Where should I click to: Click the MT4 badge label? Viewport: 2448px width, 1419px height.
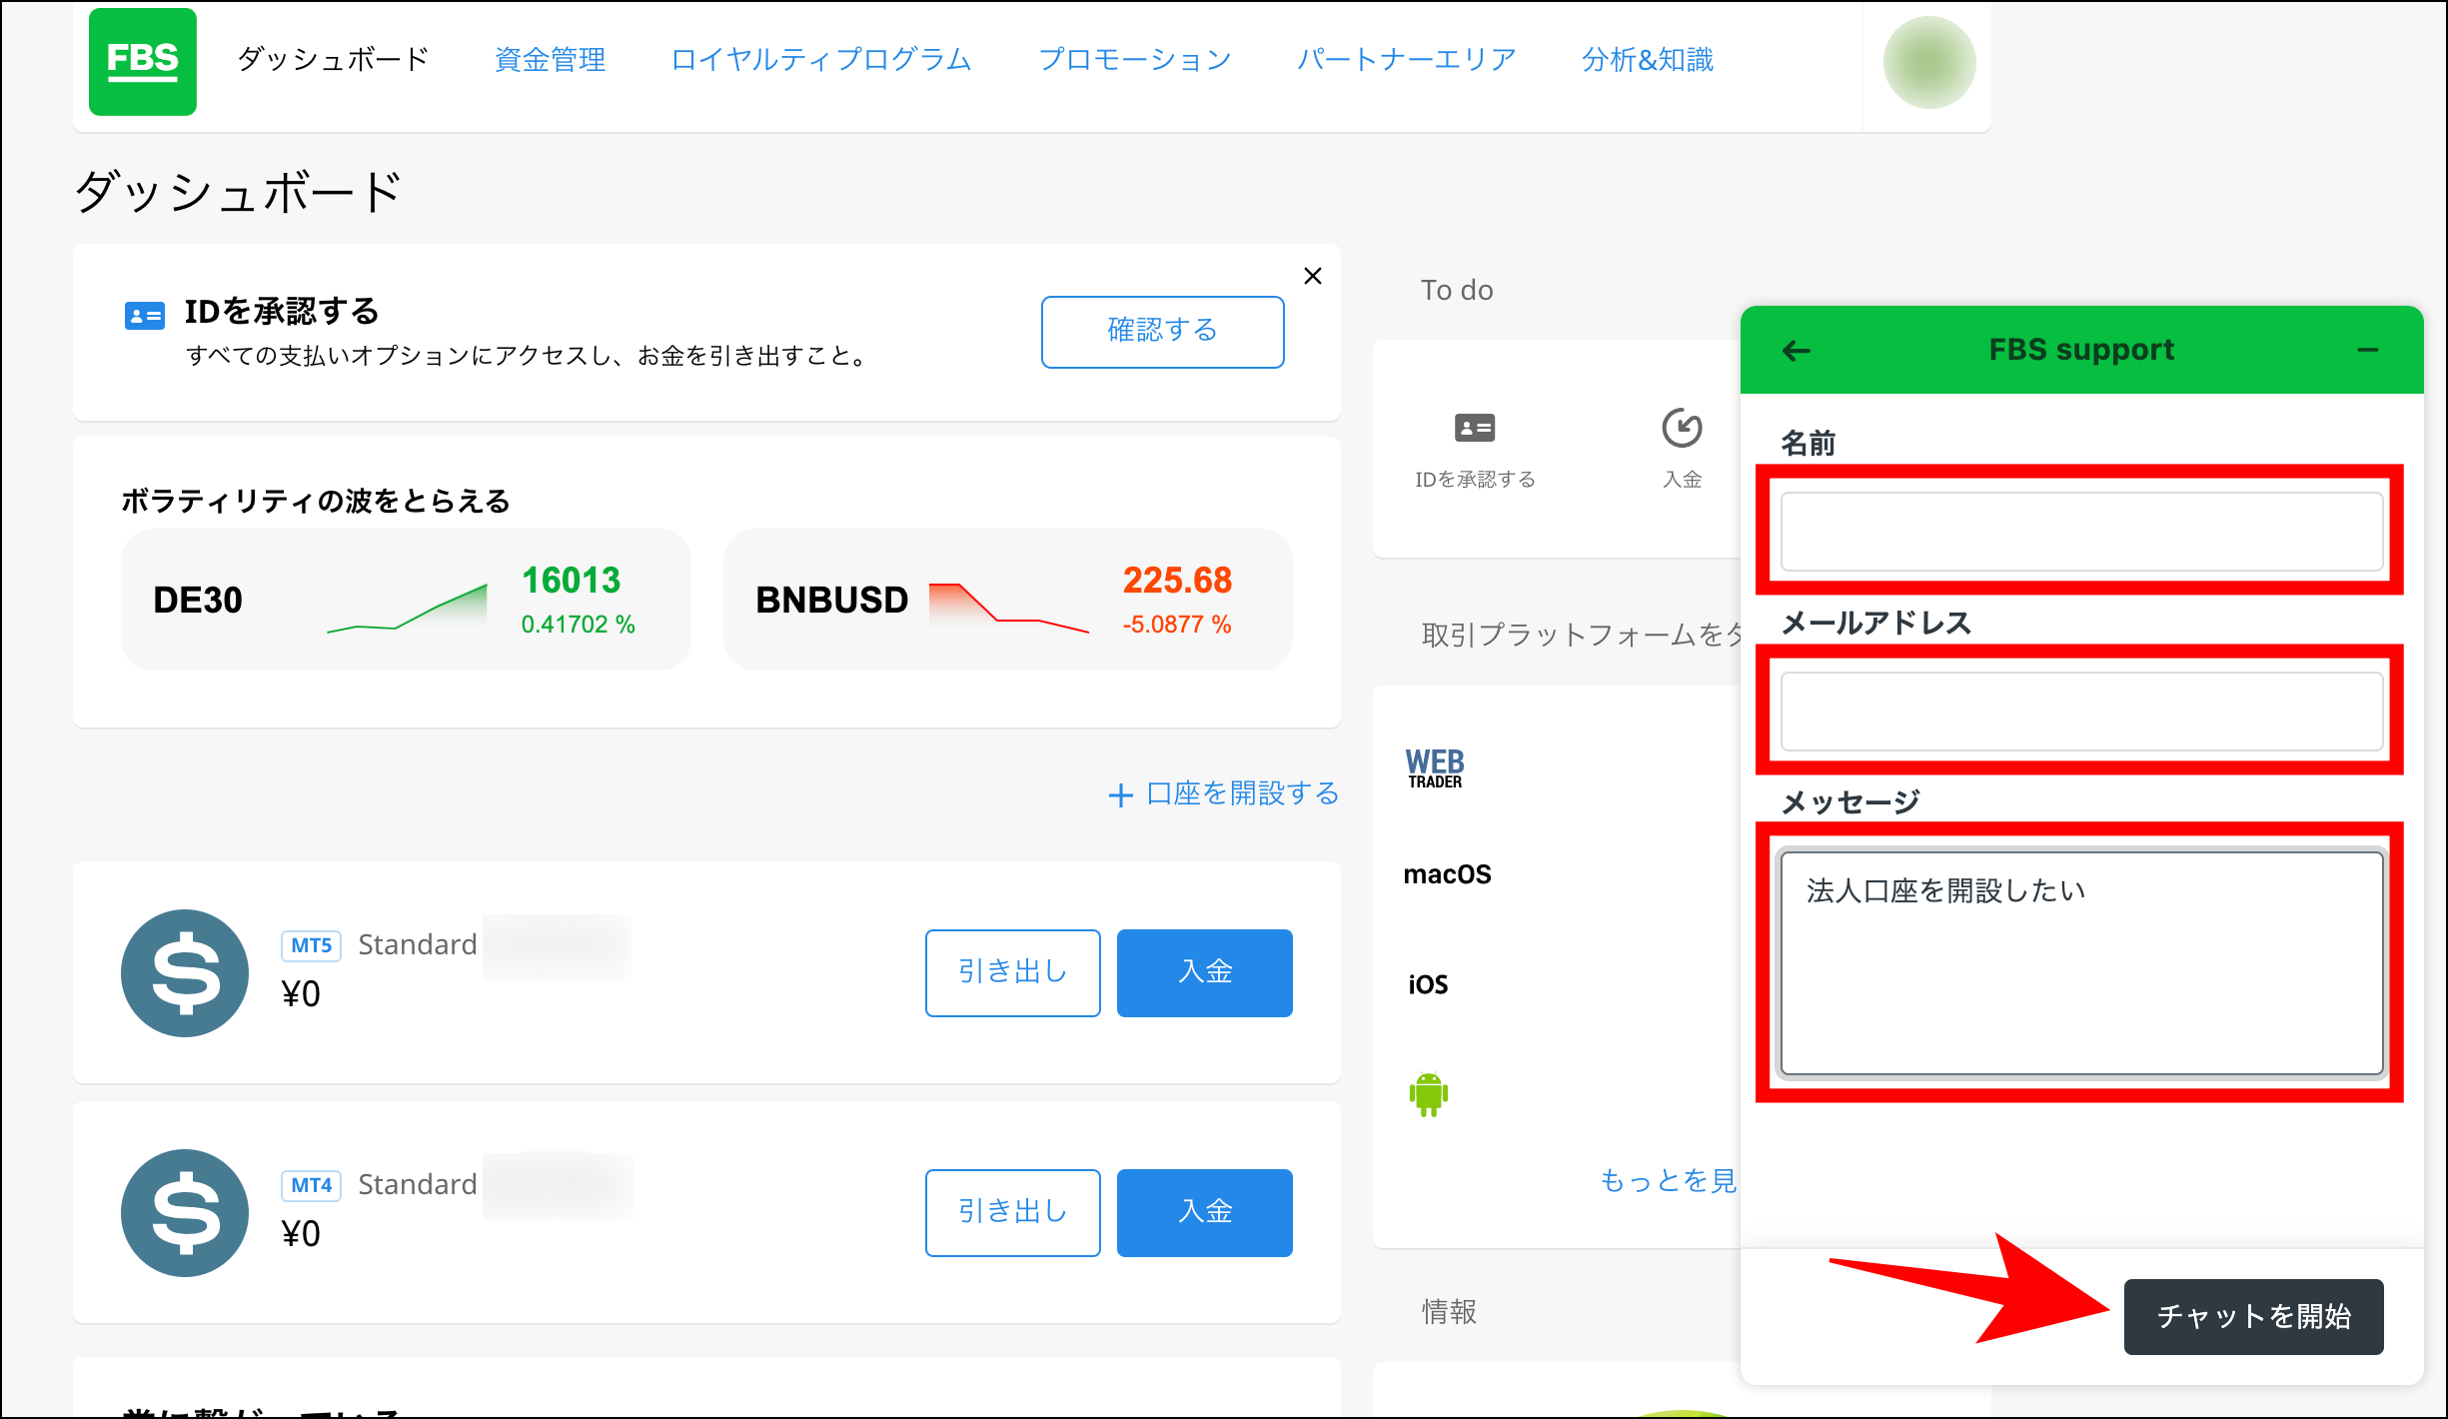pos(312,1185)
